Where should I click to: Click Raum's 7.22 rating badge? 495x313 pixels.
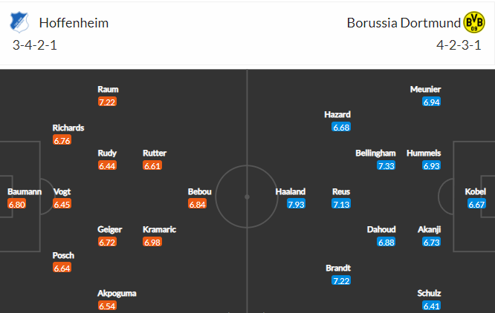pyautogui.click(x=107, y=102)
